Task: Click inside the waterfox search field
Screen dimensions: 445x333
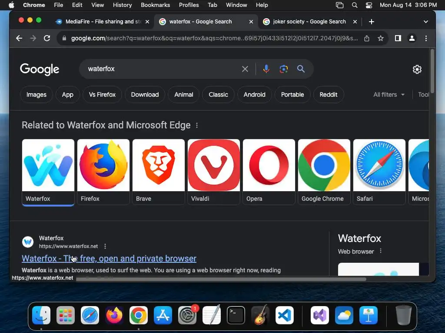Action: pos(162,69)
